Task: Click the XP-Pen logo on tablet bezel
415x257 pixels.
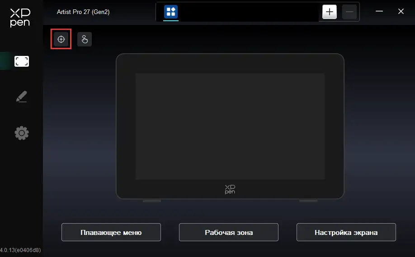Action: click(230, 189)
